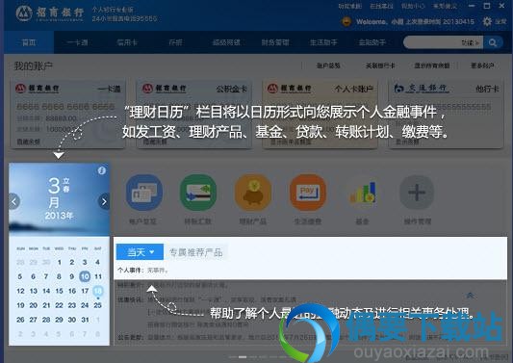Click the 我的账户 section heading

(x=33, y=66)
